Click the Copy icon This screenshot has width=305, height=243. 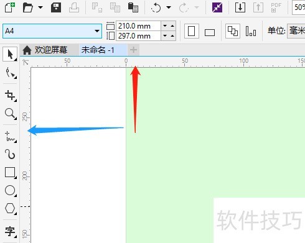tap(115, 7)
